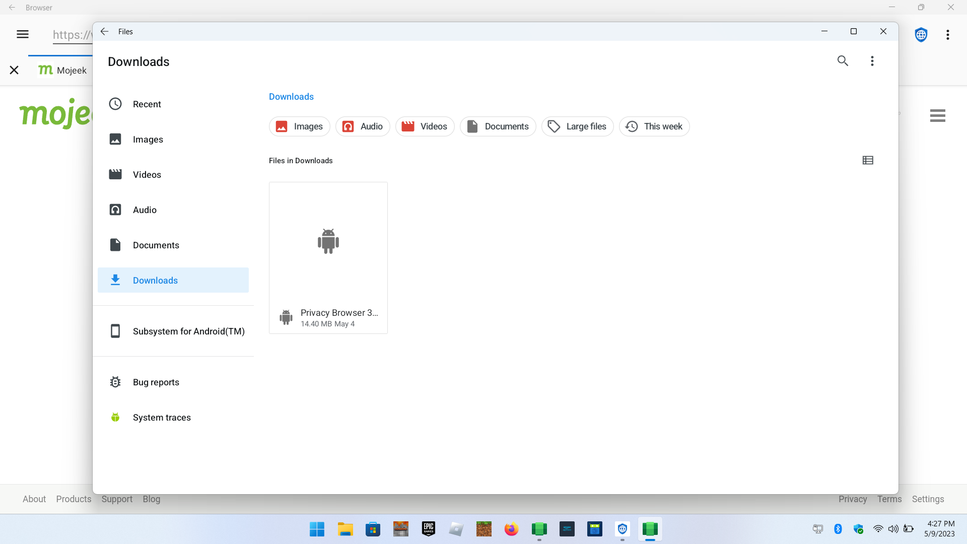Screen dimensions: 967x544
Task: Open the Mojeek page hamburger menu
Action: tap(937, 115)
